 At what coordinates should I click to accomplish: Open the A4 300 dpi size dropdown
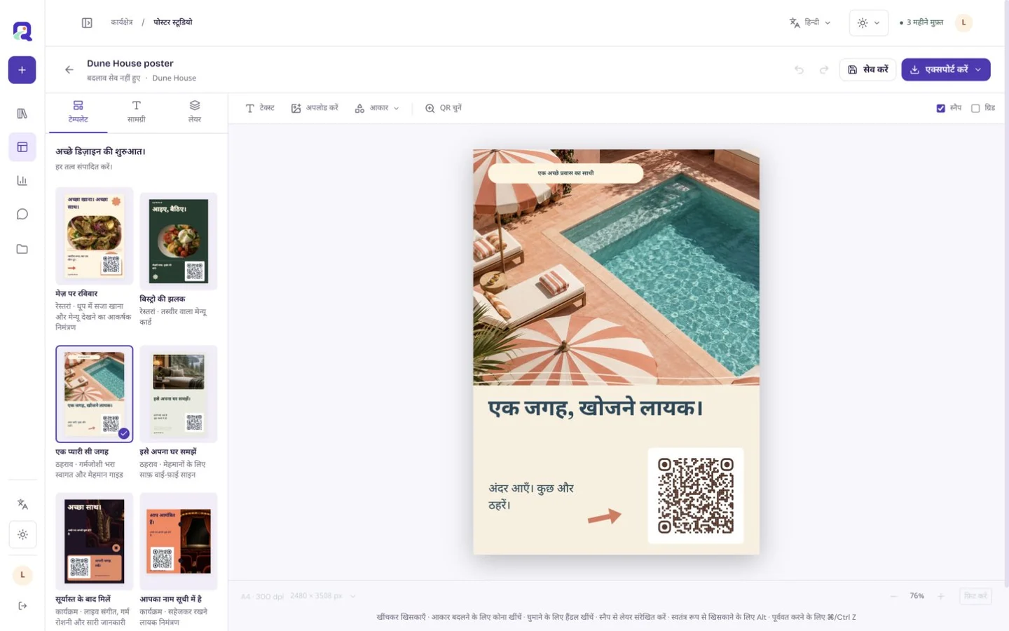click(x=299, y=596)
